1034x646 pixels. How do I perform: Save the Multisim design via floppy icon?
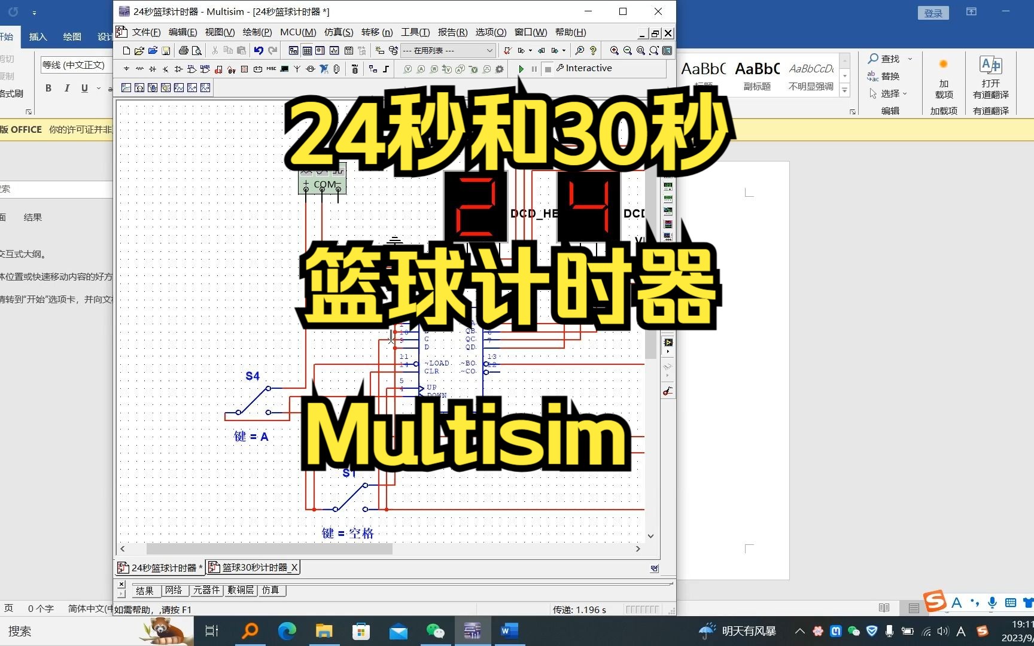(x=166, y=51)
